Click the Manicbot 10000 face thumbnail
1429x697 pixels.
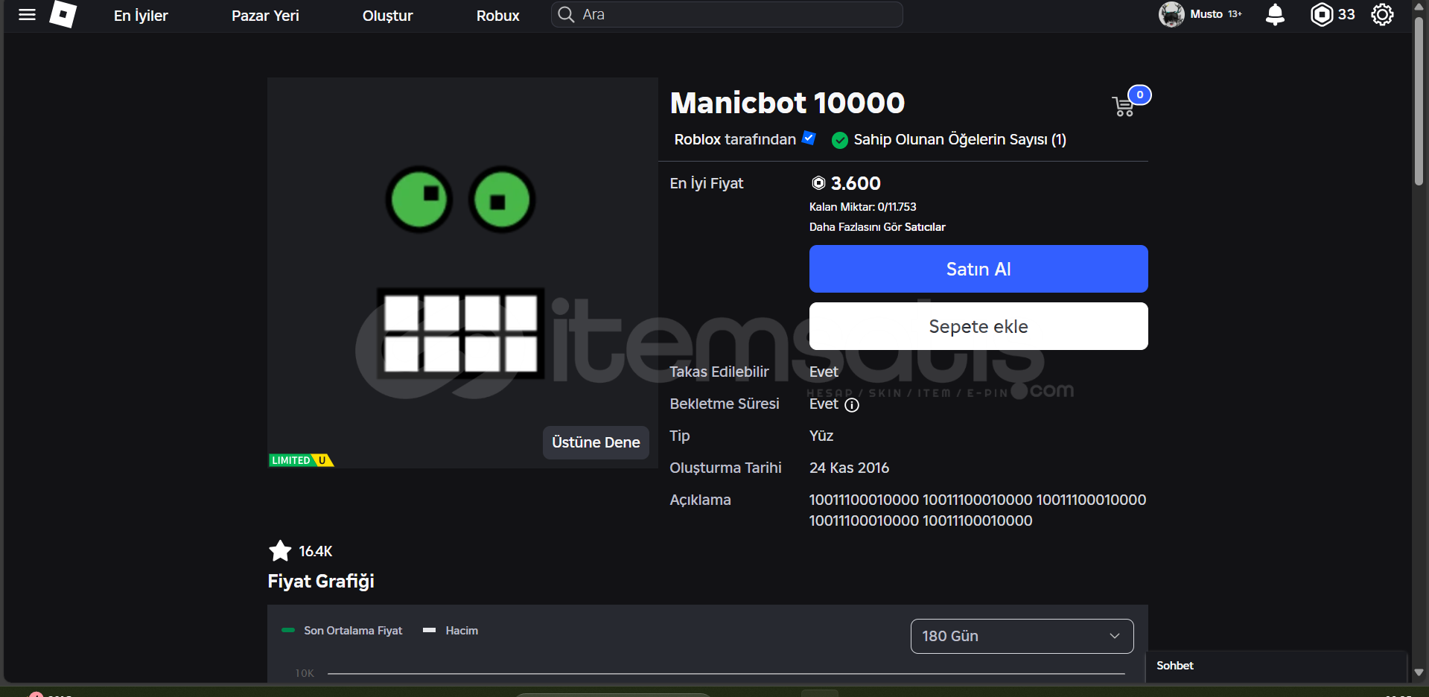462,273
